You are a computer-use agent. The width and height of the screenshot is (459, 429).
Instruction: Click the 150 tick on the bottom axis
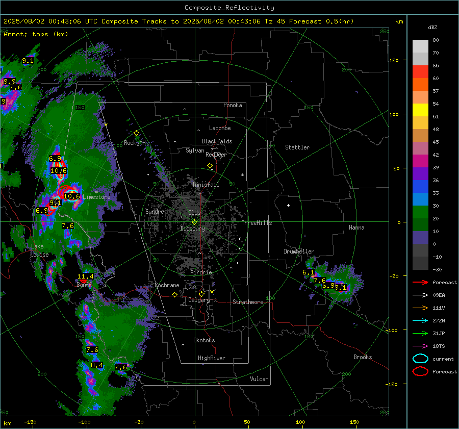(x=354, y=422)
